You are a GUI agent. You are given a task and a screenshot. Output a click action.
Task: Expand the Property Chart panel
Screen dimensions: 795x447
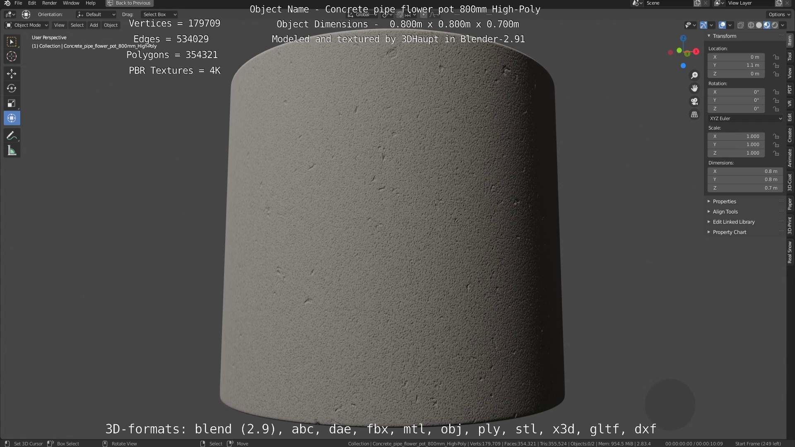click(729, 232)
